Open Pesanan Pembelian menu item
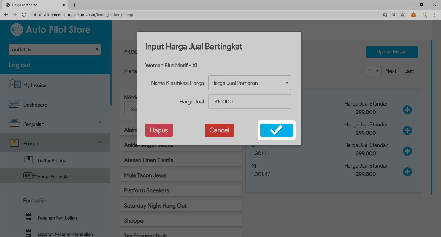The image size is (441, 237). point(57,218)
